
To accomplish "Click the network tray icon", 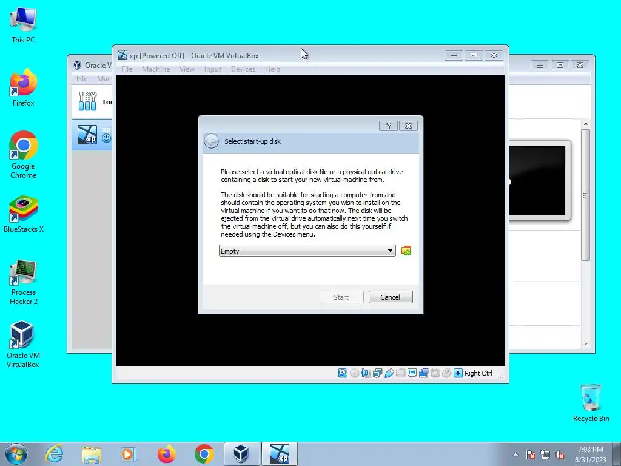I will [545, 454].
